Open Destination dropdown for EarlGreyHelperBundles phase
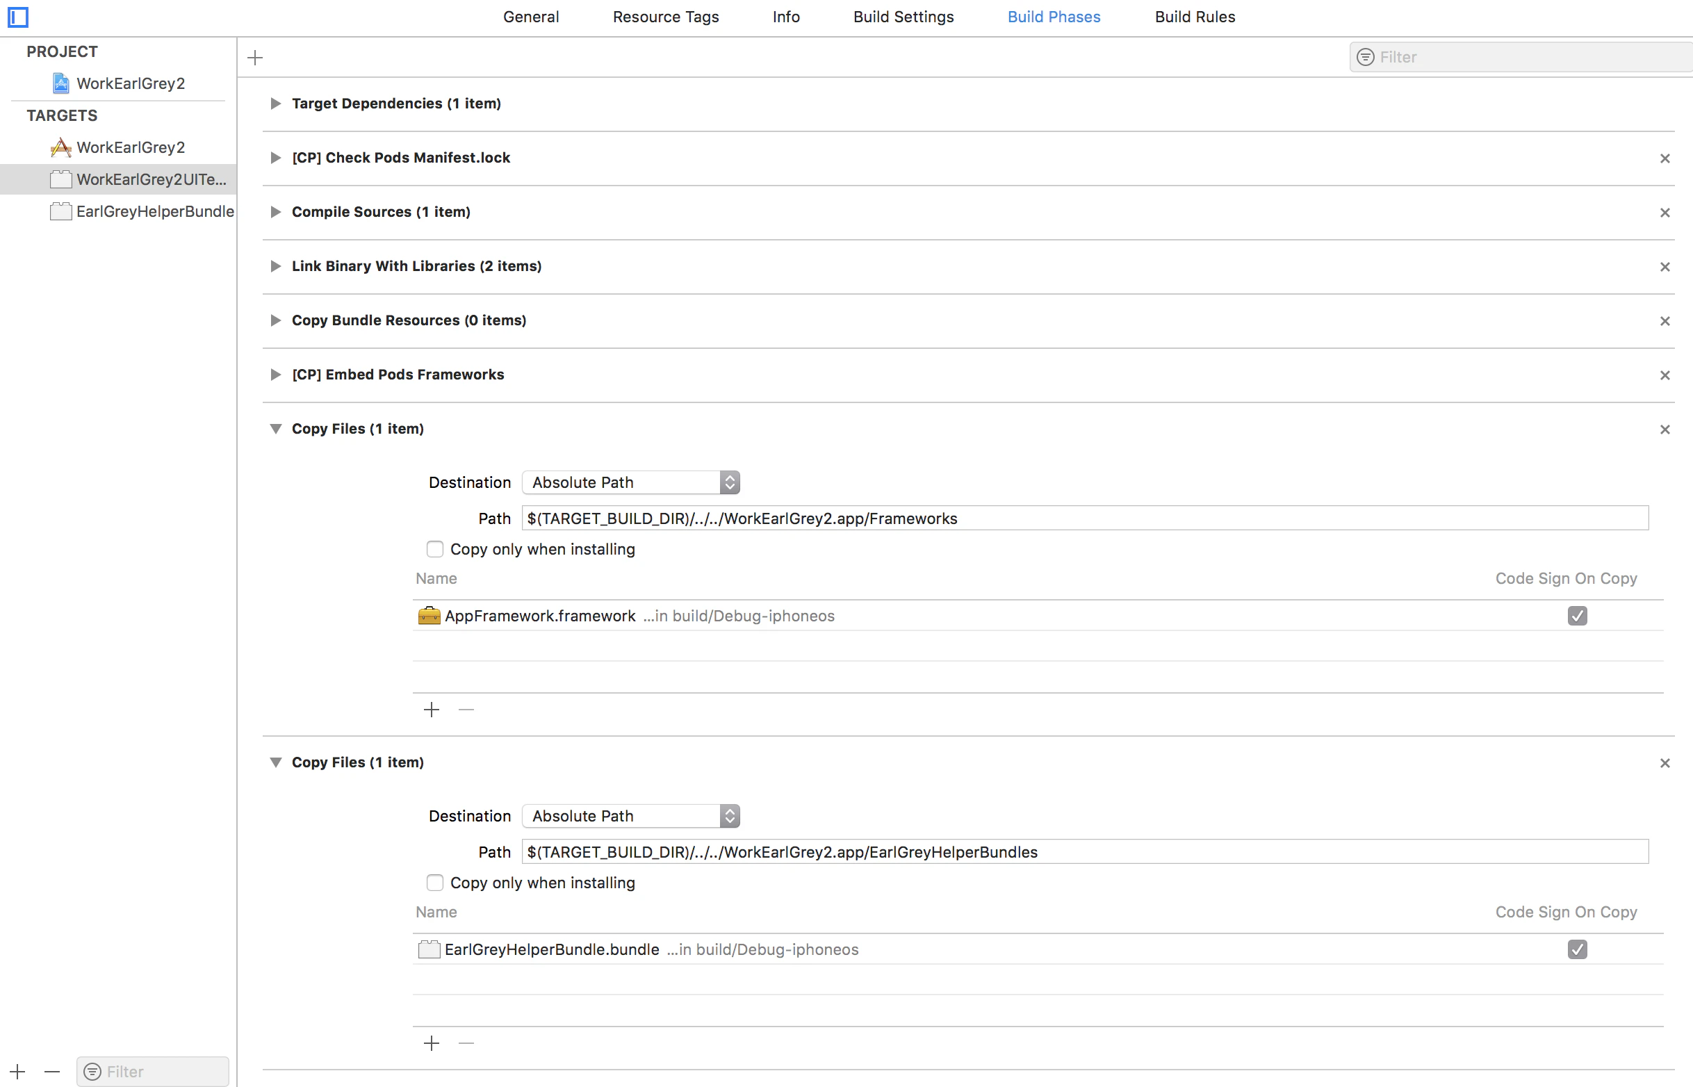 point(631,816)
